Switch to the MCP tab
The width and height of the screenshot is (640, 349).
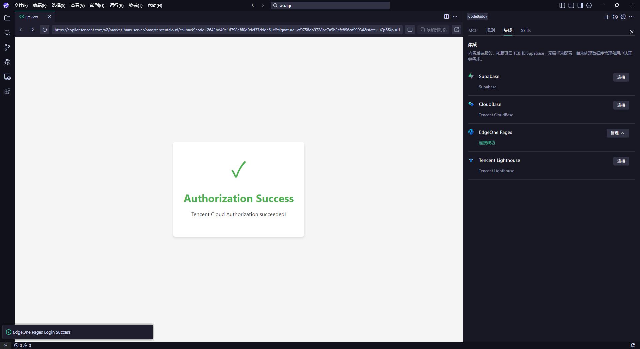pyautogui.click(x=473, y=30)
